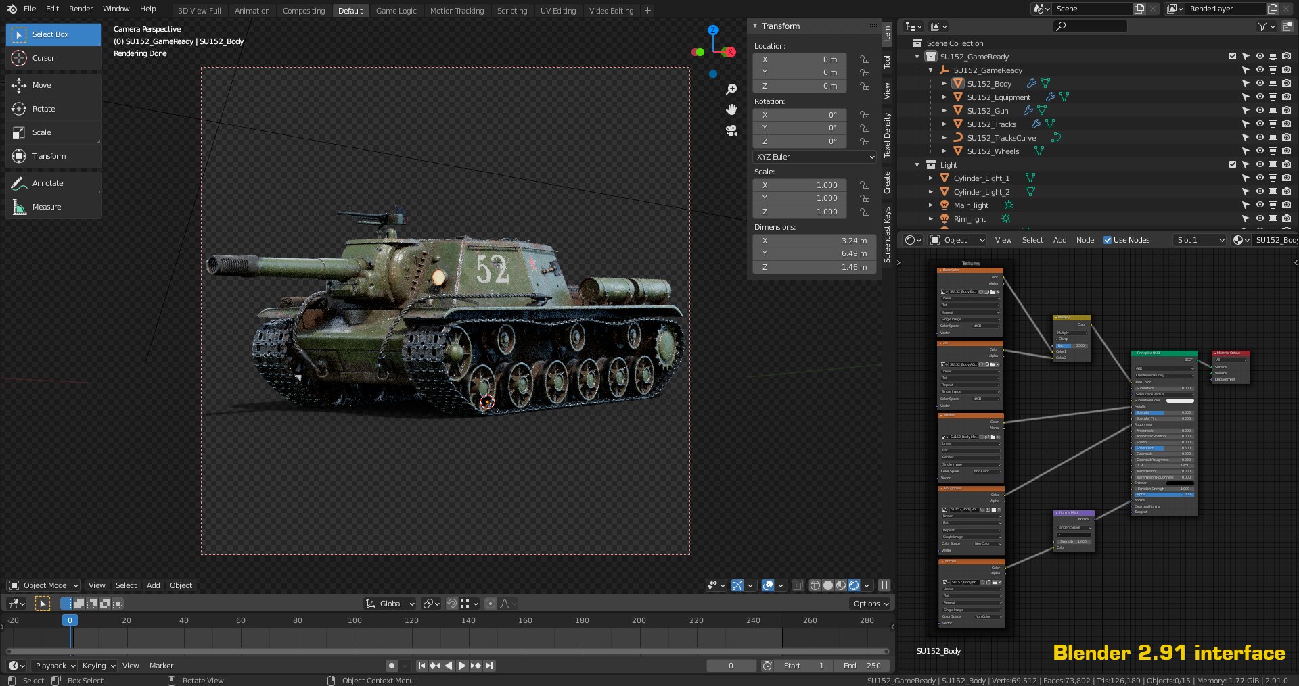
Task: Click the outliner search field
Action: 1090,26
